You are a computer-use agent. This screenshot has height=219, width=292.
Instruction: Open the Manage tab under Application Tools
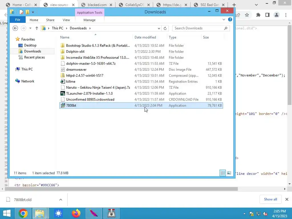[x=89, y=20]
